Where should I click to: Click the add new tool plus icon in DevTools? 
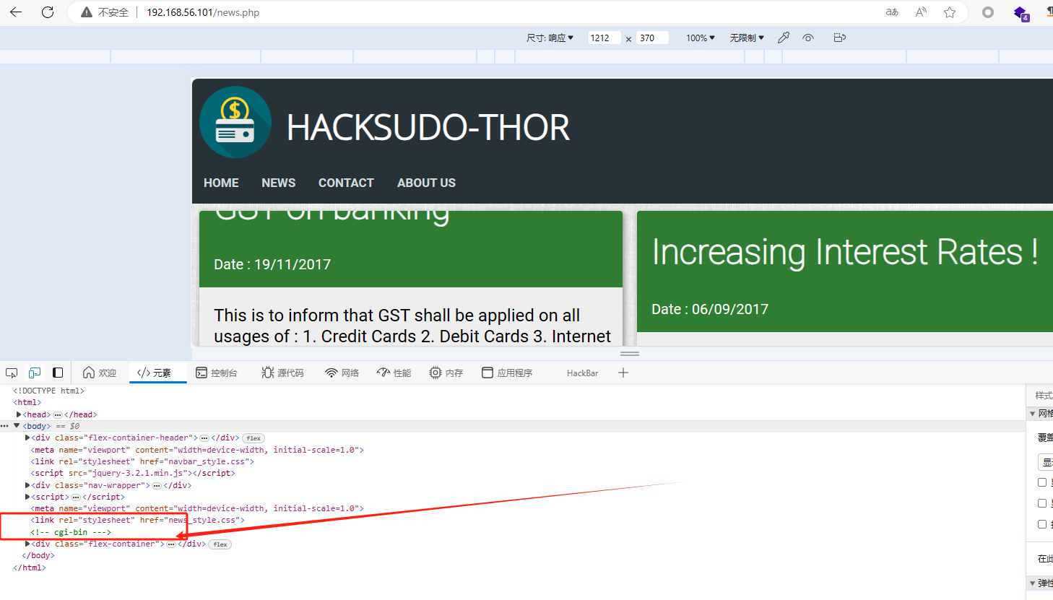(x=623, y=373)
